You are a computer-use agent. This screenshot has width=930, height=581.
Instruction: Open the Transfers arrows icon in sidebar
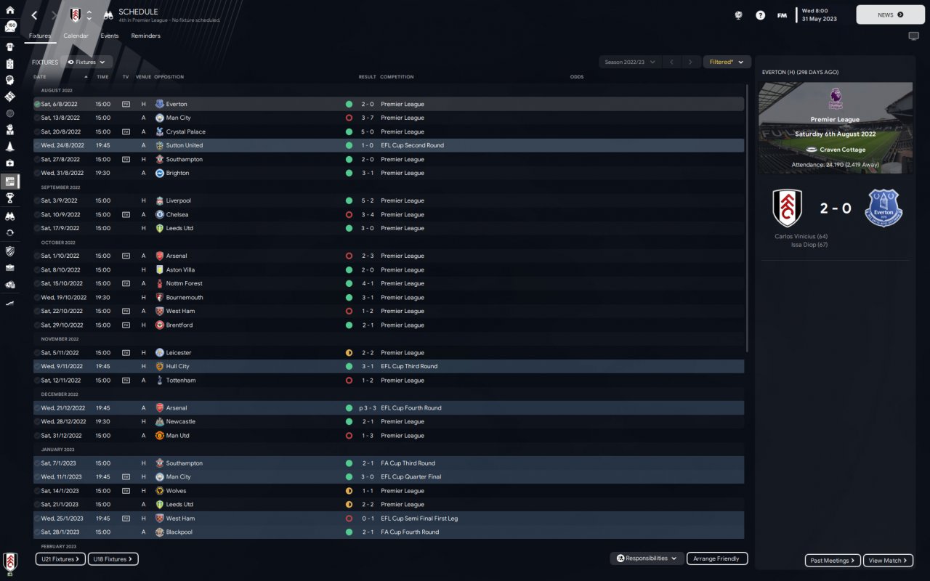point(10,233)
